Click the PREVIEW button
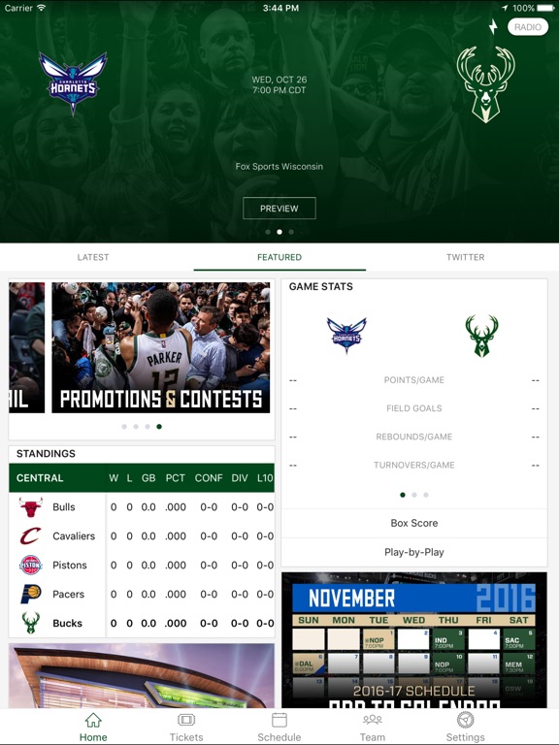 pos(279,209)
